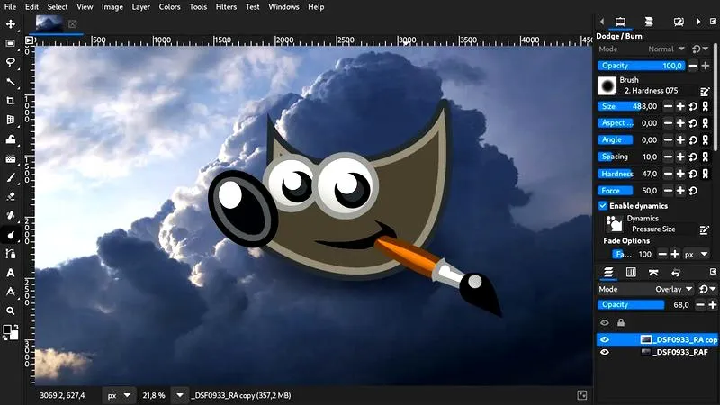This screenshot has width=720, height=405.
Task: Select the Move tool in the toolbox
Action: tap(11, 24)
